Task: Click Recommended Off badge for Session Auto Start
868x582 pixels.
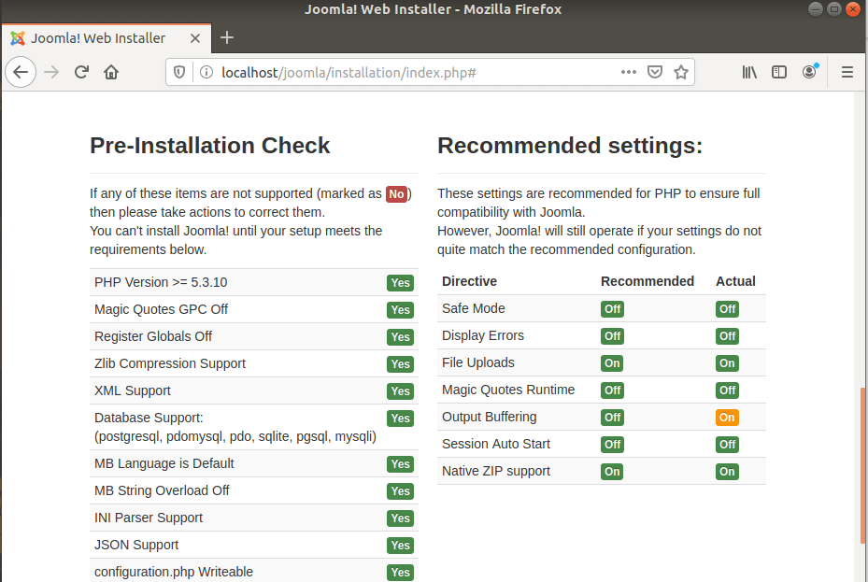Action: [612, 445]
